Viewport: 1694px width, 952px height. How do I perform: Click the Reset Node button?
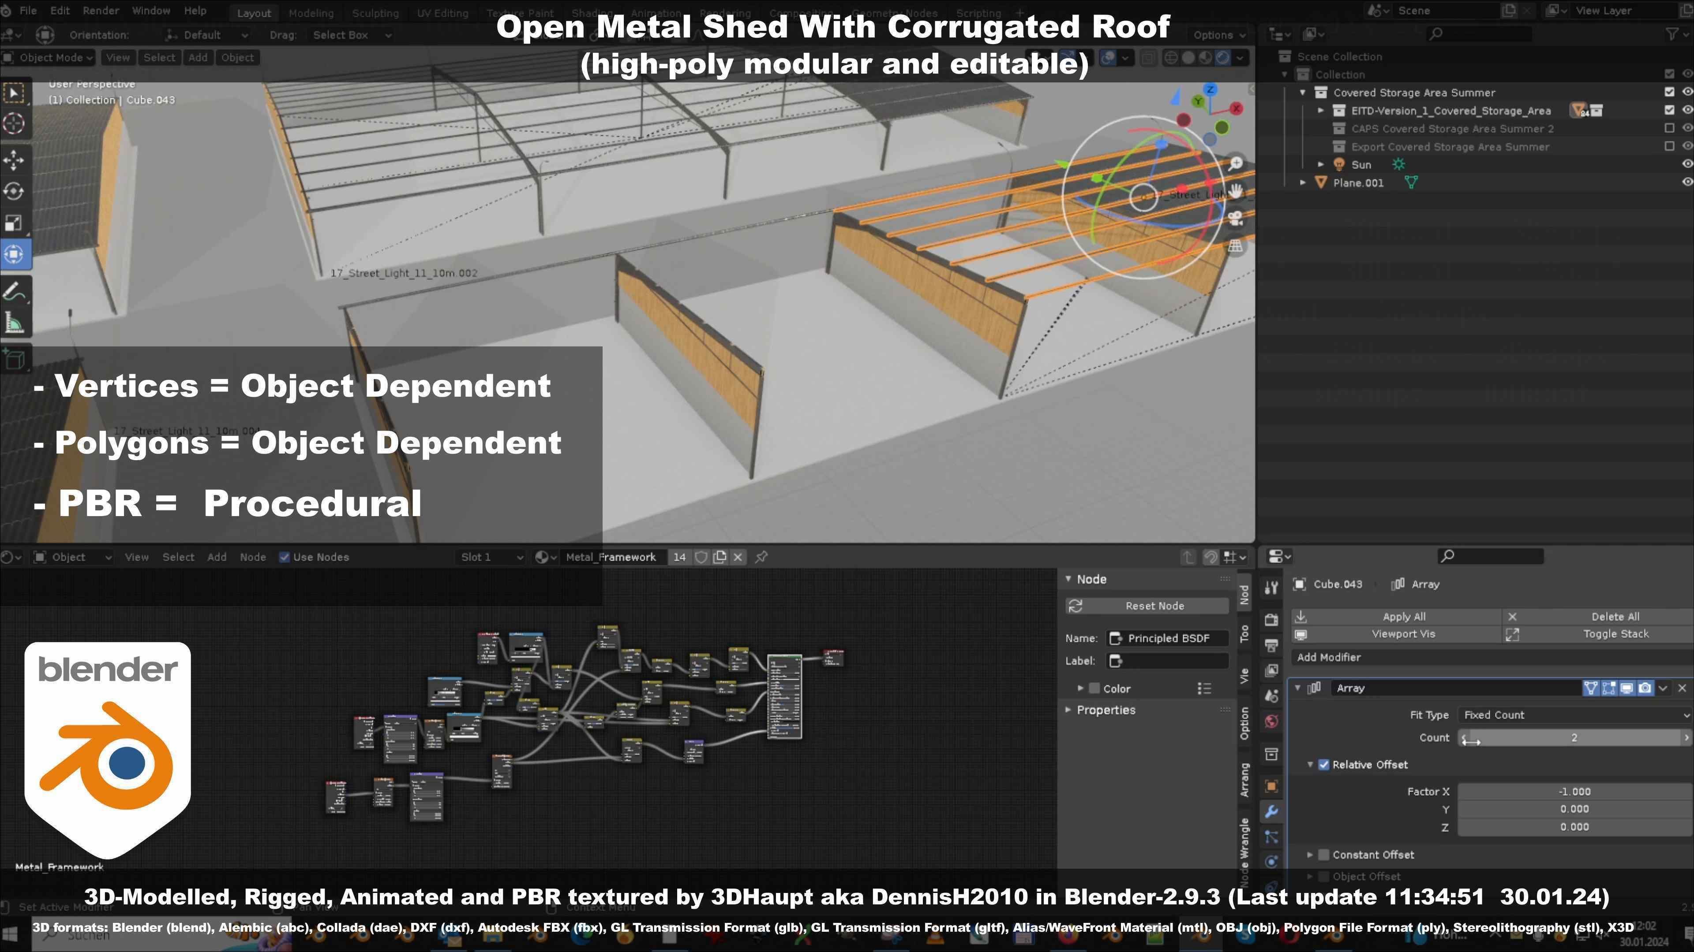[1147, 606]
